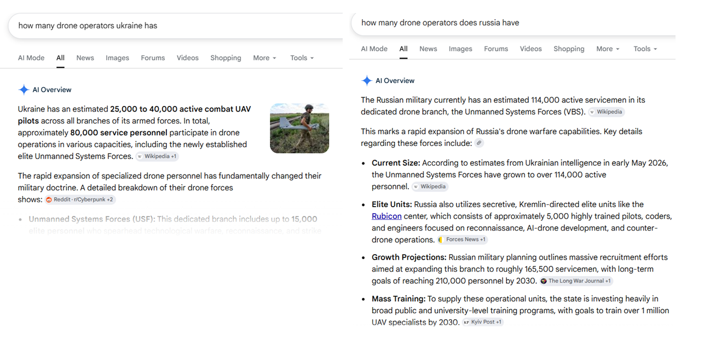Screen dimensions: 710x340
Task: Open Wikipedia source chip under Current Size
Action: (x=430, y=186)
